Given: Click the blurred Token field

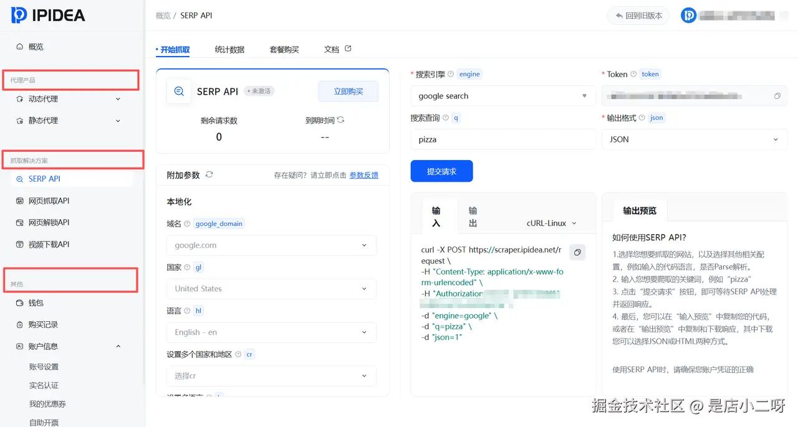Looking at the screenshot, I should (695, 96).
